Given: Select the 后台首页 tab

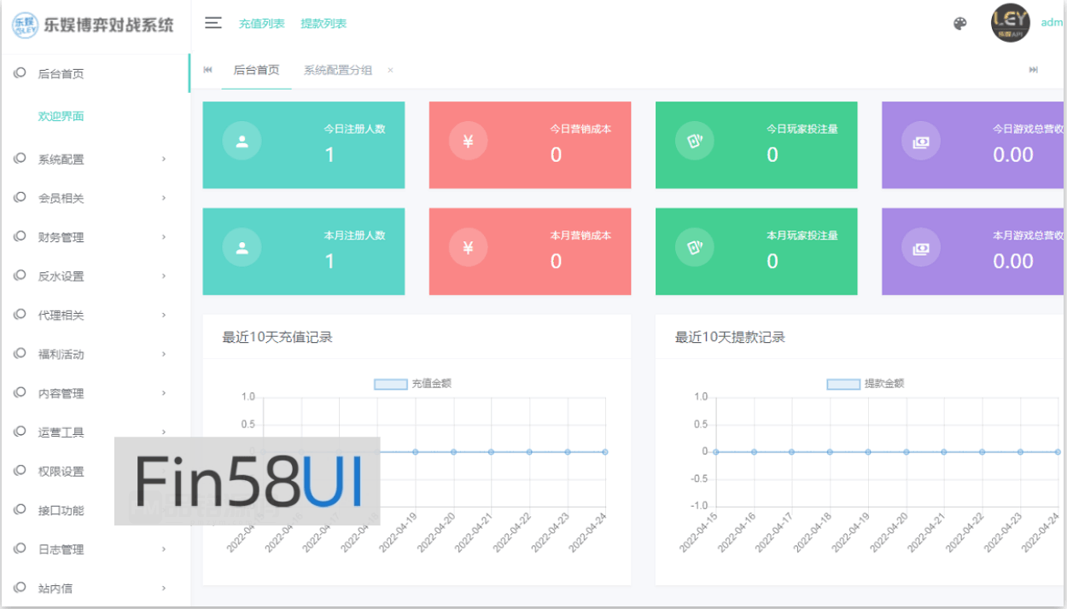Looking at the screenshot, I should pos(255,70).
